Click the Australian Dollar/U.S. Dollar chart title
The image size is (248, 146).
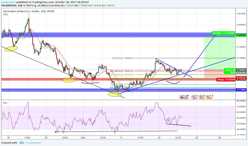click(29, 11)
